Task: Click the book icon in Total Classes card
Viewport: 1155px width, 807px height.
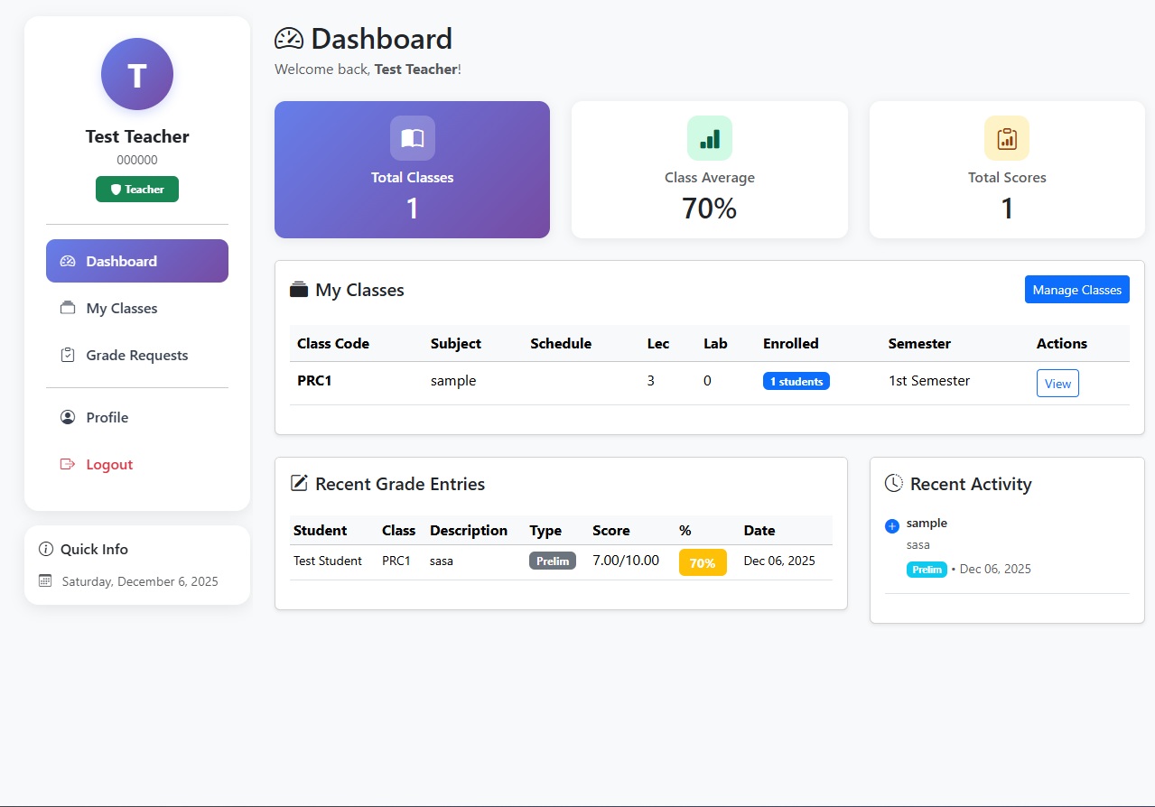Action: [x=413, y=138]
